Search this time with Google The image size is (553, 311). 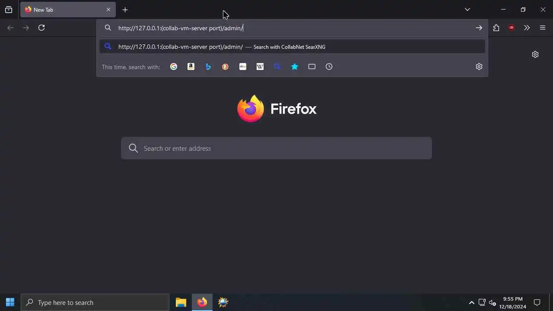pyautogui.click(x=174, y=67)
